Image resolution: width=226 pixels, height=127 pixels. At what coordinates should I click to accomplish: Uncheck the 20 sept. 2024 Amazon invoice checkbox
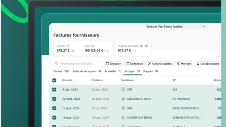click(x=54, y=99)
